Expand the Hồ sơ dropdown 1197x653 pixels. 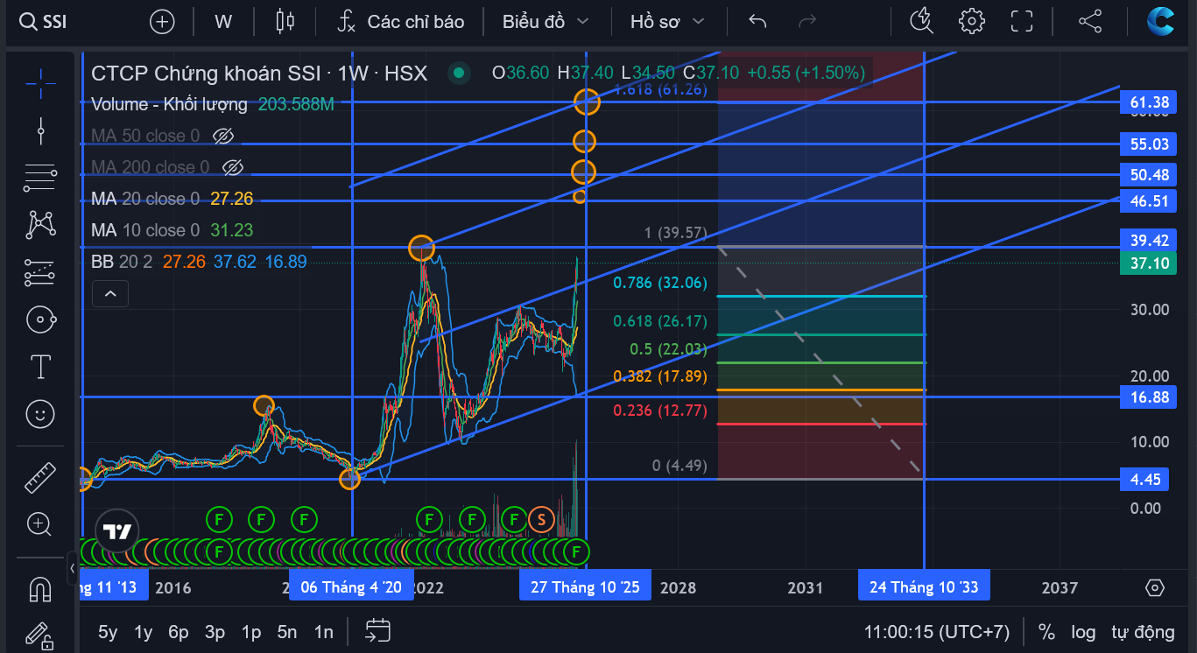tap(668, 22)
